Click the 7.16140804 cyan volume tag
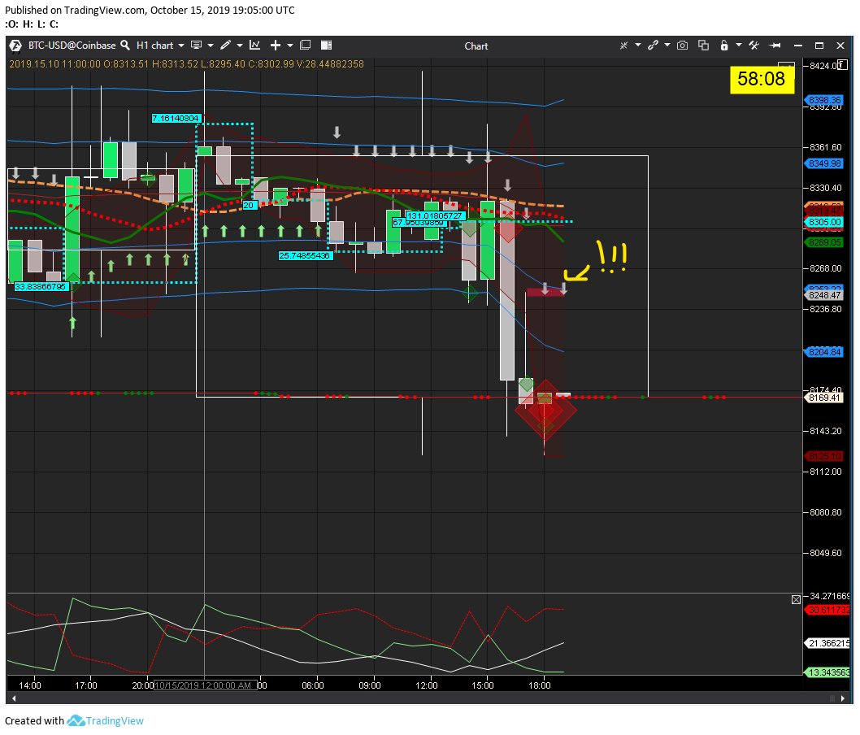Viewport: 860px width, 735px height. pyautogui.click(x=176, y=119)
